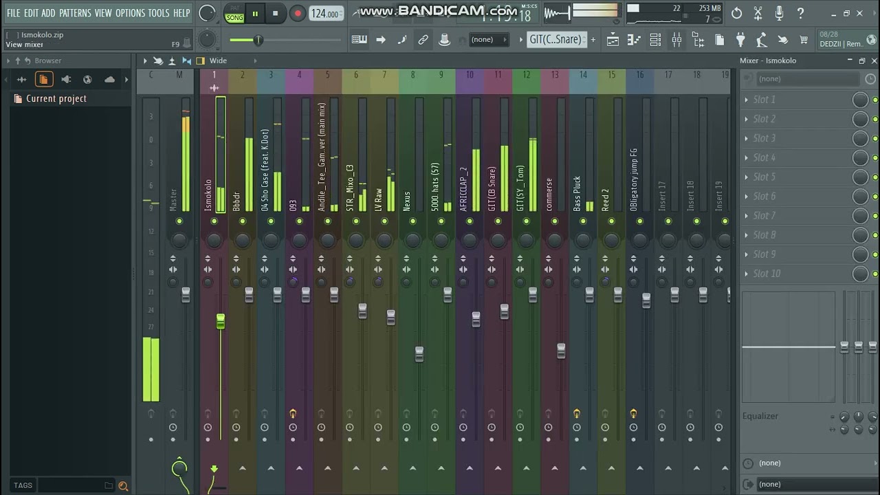
Task: Open the OPTIONS menu
Action: coord(130,13)
